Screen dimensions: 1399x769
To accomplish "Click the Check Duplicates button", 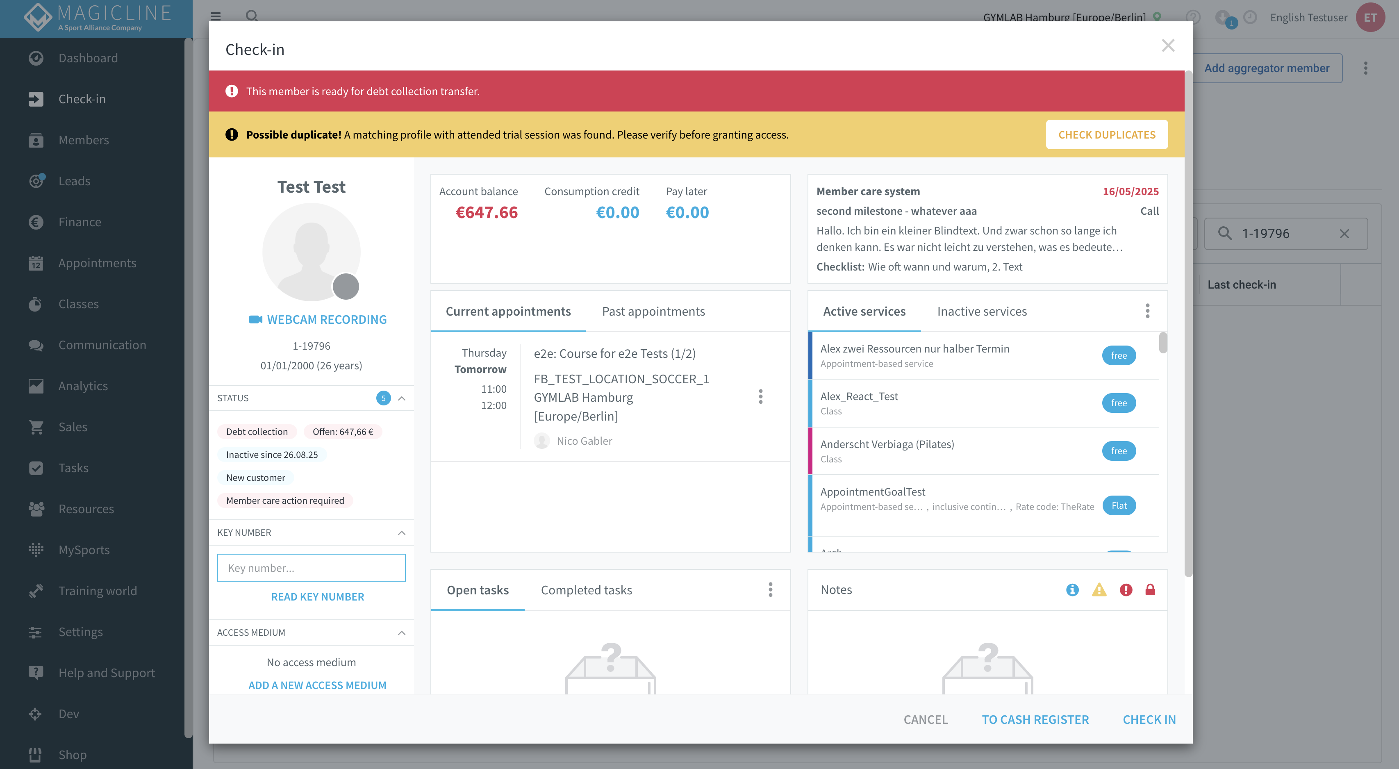I will click(1107, 135).
